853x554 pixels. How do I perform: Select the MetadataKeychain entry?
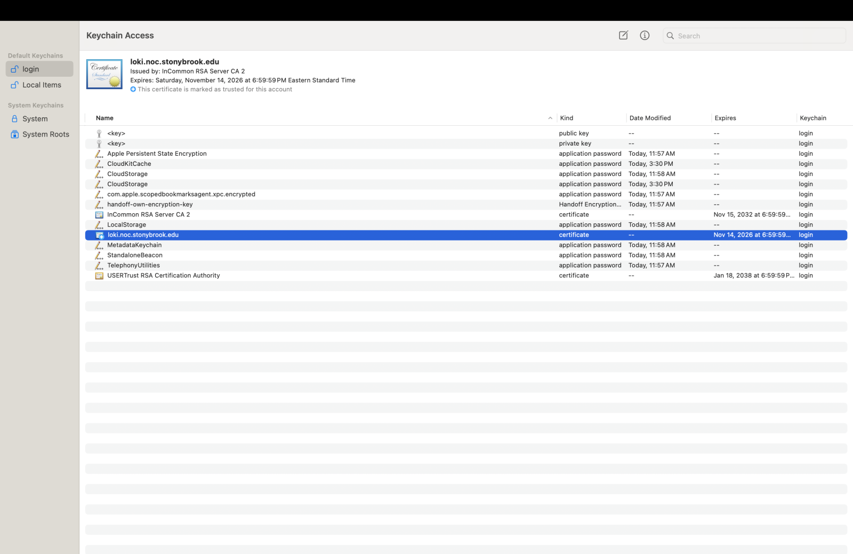tap(466, 245)
